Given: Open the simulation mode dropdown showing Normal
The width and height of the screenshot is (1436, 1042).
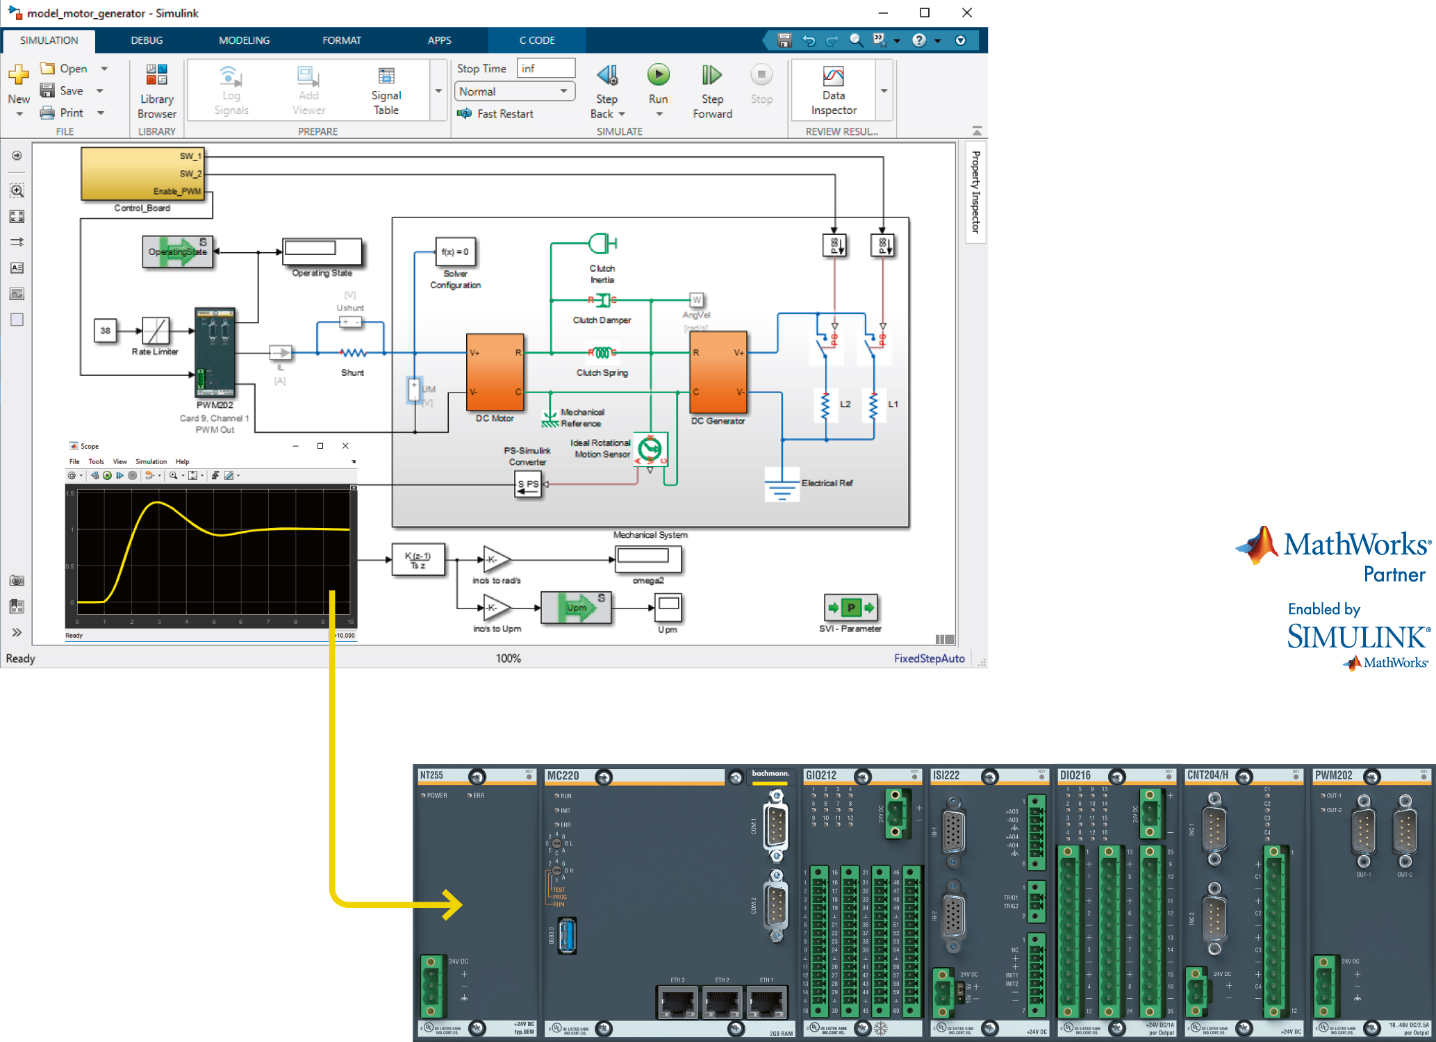Looking at the screenshot, I should pyautogui.click(x=514, y=91).
